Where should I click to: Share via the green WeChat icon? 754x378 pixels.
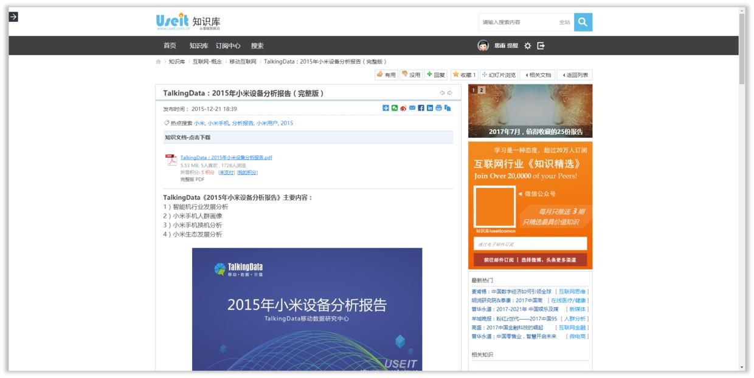point(395,108)
